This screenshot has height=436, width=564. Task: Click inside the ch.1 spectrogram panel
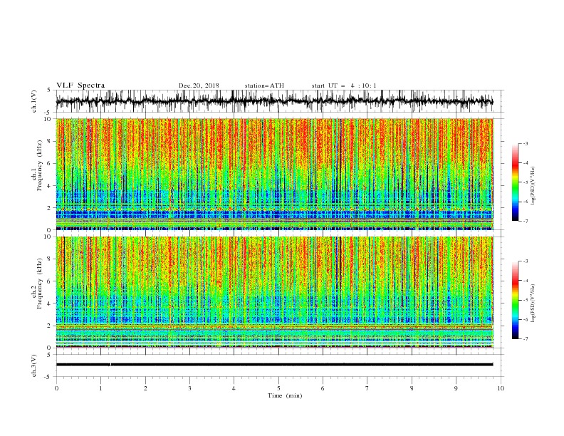(274, 174)
